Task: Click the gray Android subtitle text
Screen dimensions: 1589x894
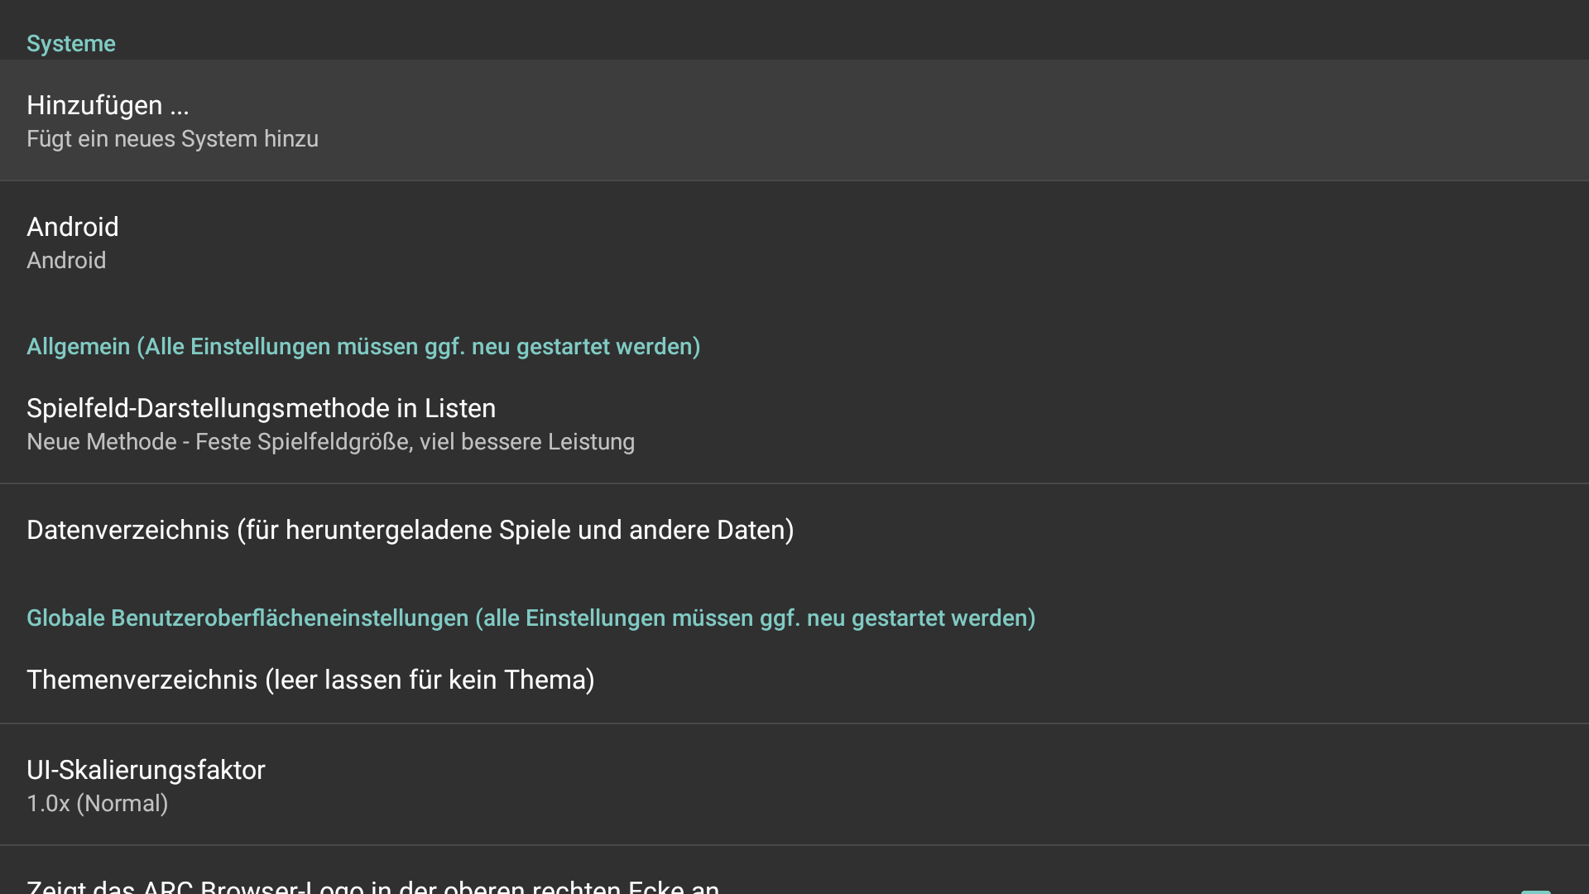Action: [x=66, y=261]
